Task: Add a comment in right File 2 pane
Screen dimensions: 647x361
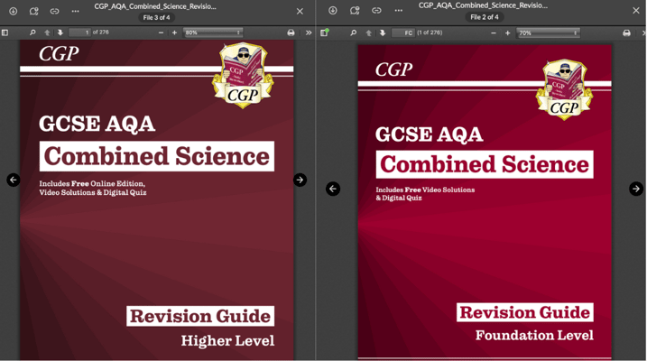Action: 355,11
